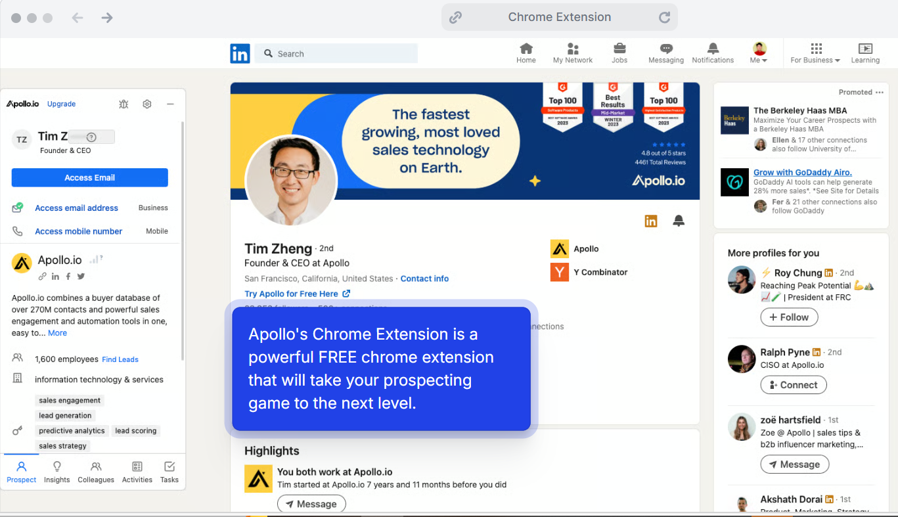Click Find Leads link
898x517 pixels.
click(120, 359)
